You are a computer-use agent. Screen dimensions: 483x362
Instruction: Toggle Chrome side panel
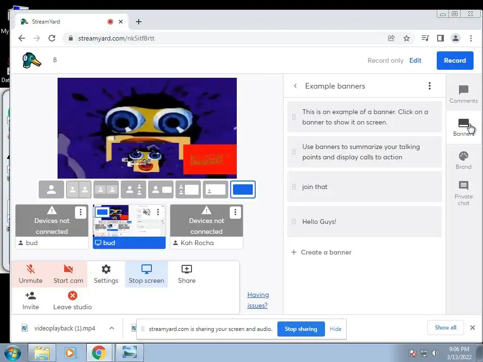440,38
